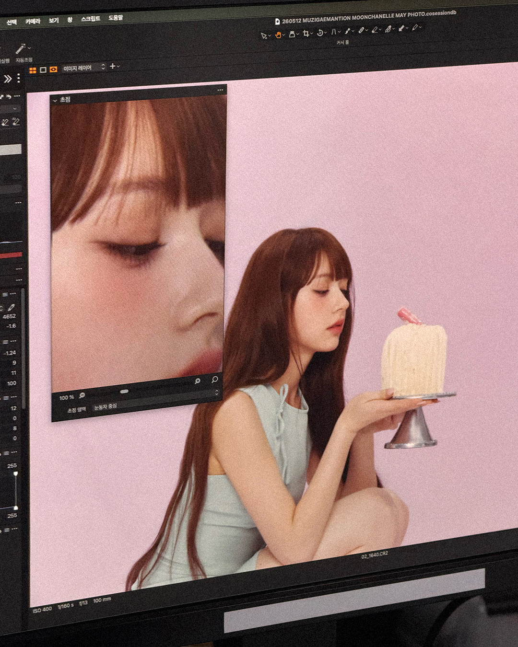The height and width of the screenshot is (647, 518).
Task: Select the Rotate tool
Action: click(320, 33)
